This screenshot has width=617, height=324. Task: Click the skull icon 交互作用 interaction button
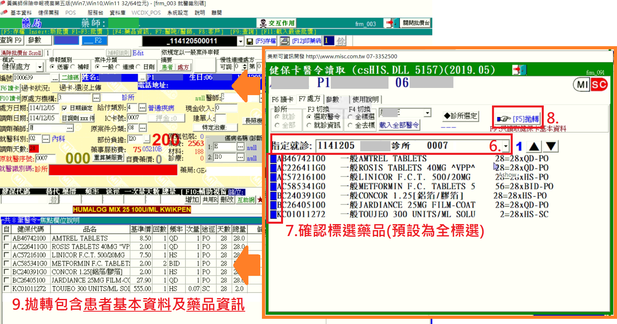point(276,23)
